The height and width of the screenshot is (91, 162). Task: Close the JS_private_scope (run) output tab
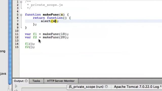(106, 87)
